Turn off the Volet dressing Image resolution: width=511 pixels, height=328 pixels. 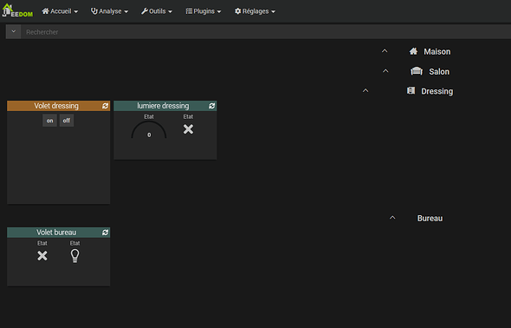click(x=67, y=121)
